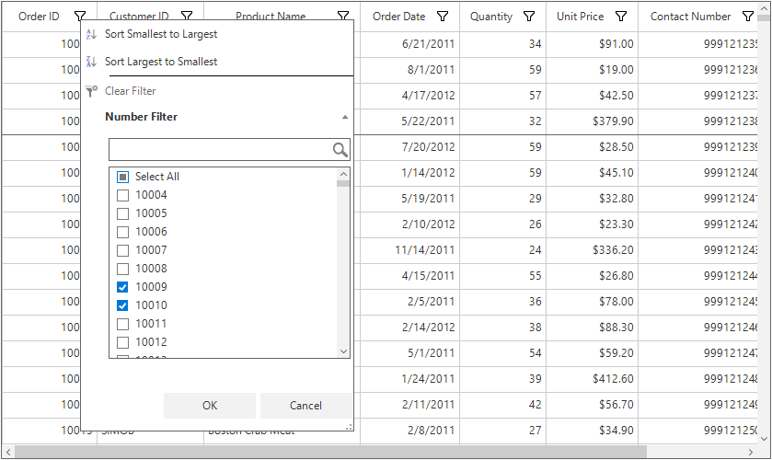This screenshot has width=772, height=460.
Task: Dismiss the filter popup with Cancel
Action: tap(305, 406)
